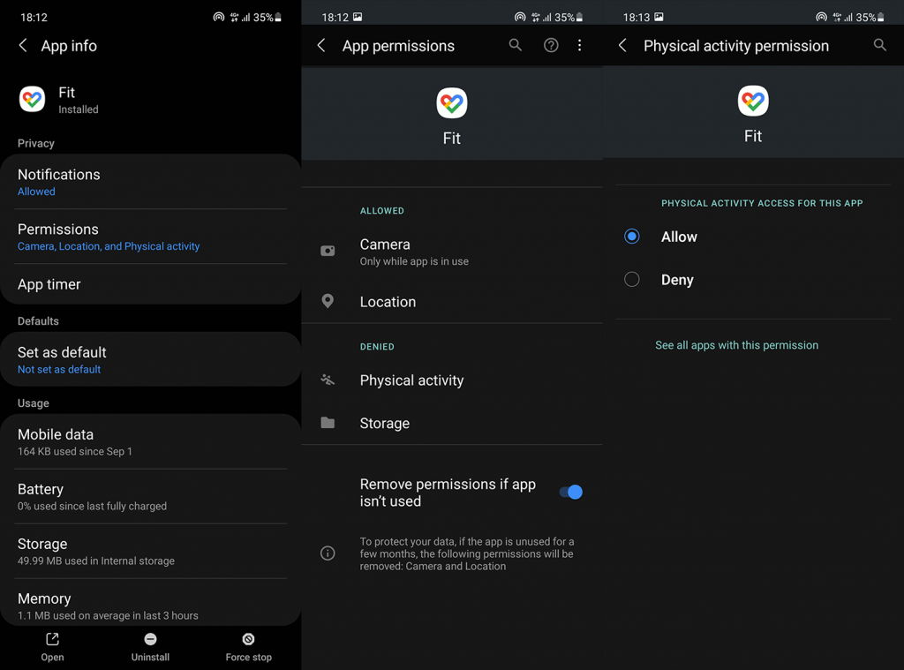This screenshot has height=670, width=904.
Task: Tap the info icon beside data protection note
Action: (x=328, y=553)
